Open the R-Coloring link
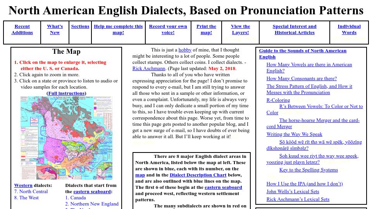Image resolution: width=372 pixels, height=209 pixels. [x=278, y=100]
